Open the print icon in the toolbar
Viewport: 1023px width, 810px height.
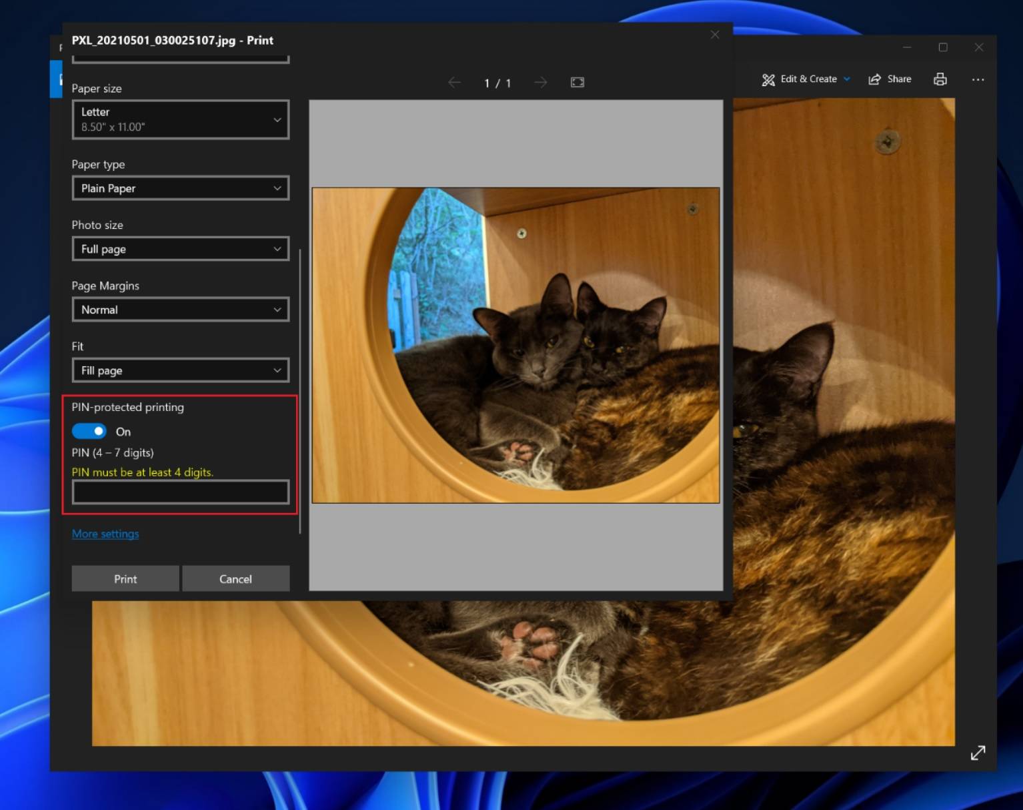click(940, 79)
